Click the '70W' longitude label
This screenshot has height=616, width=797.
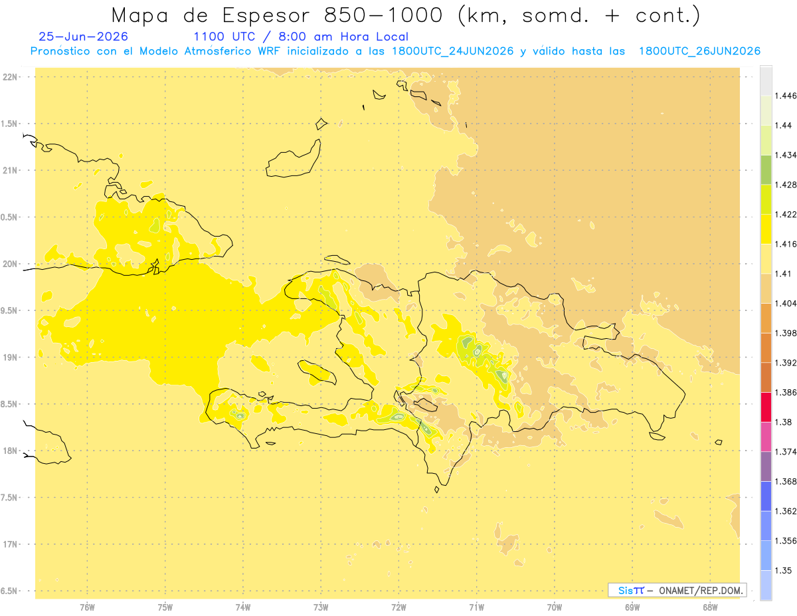[555, 607]
